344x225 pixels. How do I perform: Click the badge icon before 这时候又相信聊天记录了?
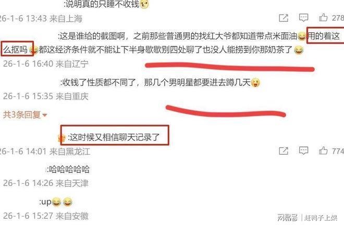[x=61, y=137]
